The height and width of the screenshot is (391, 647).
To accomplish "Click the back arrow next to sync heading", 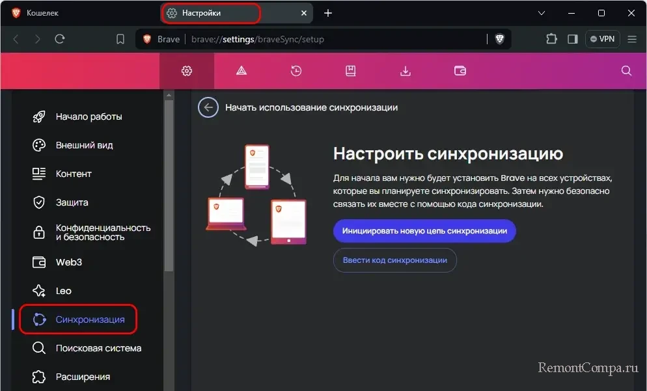I will tap(208, 107).
